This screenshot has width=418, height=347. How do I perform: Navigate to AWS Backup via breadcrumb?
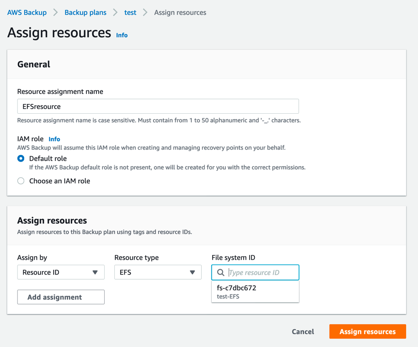coord(27,12)
